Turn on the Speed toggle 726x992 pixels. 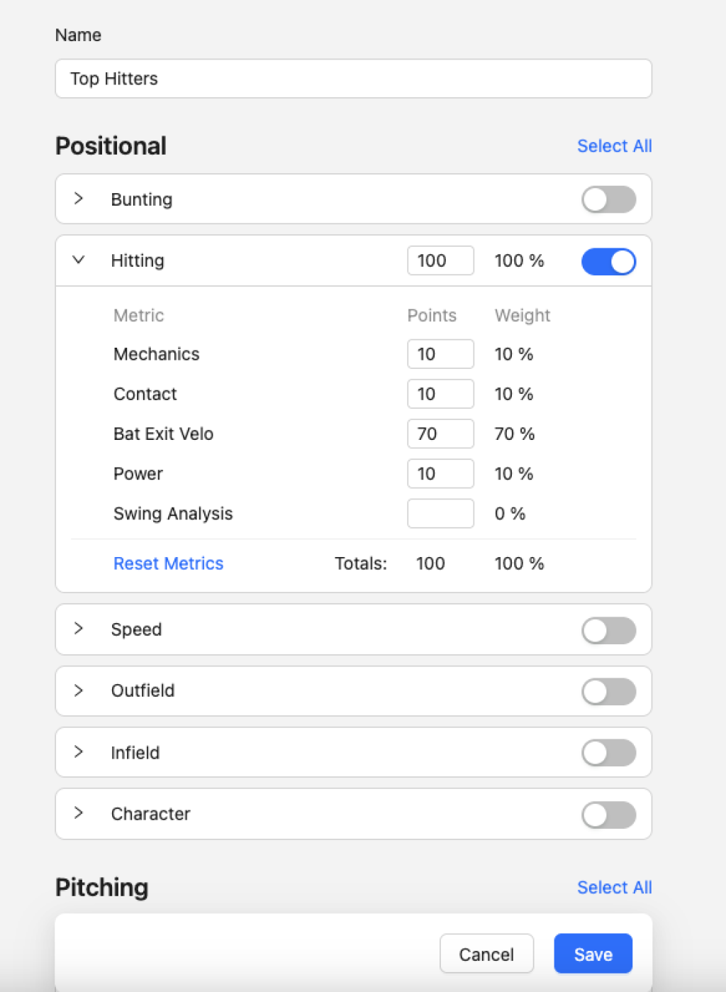608,630
